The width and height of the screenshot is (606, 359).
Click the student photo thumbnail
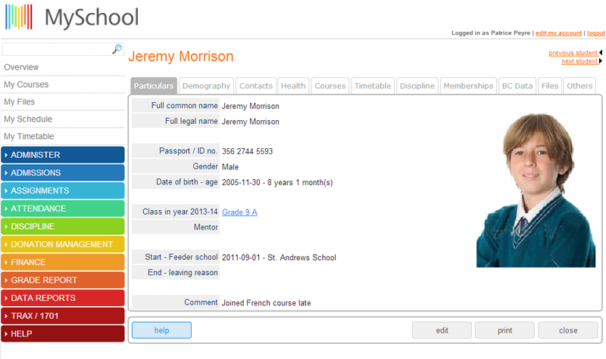[x=536, y=190]
